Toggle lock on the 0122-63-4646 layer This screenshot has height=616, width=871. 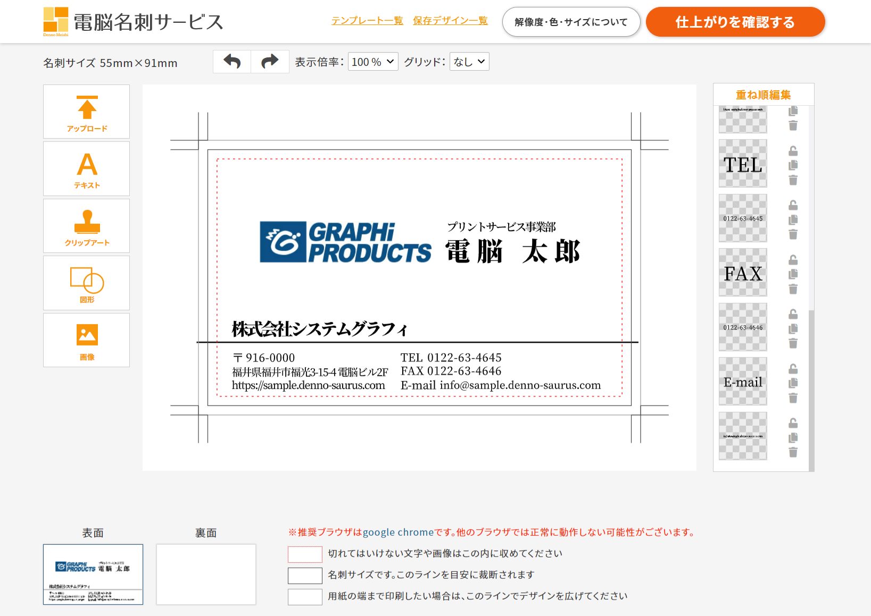(x=793, y=314)
